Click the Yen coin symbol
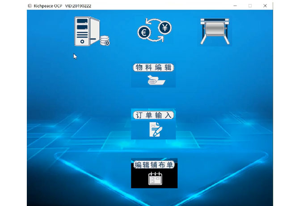The width and height of the screenshot is (304, 206). pyautogui.click(x=165, y=28)
